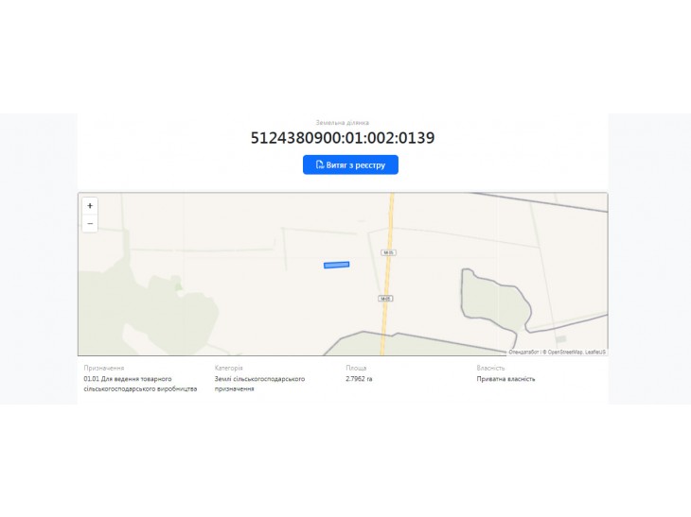
Task: Click the upper M-05 road shield
Action: tap(388, 252)
